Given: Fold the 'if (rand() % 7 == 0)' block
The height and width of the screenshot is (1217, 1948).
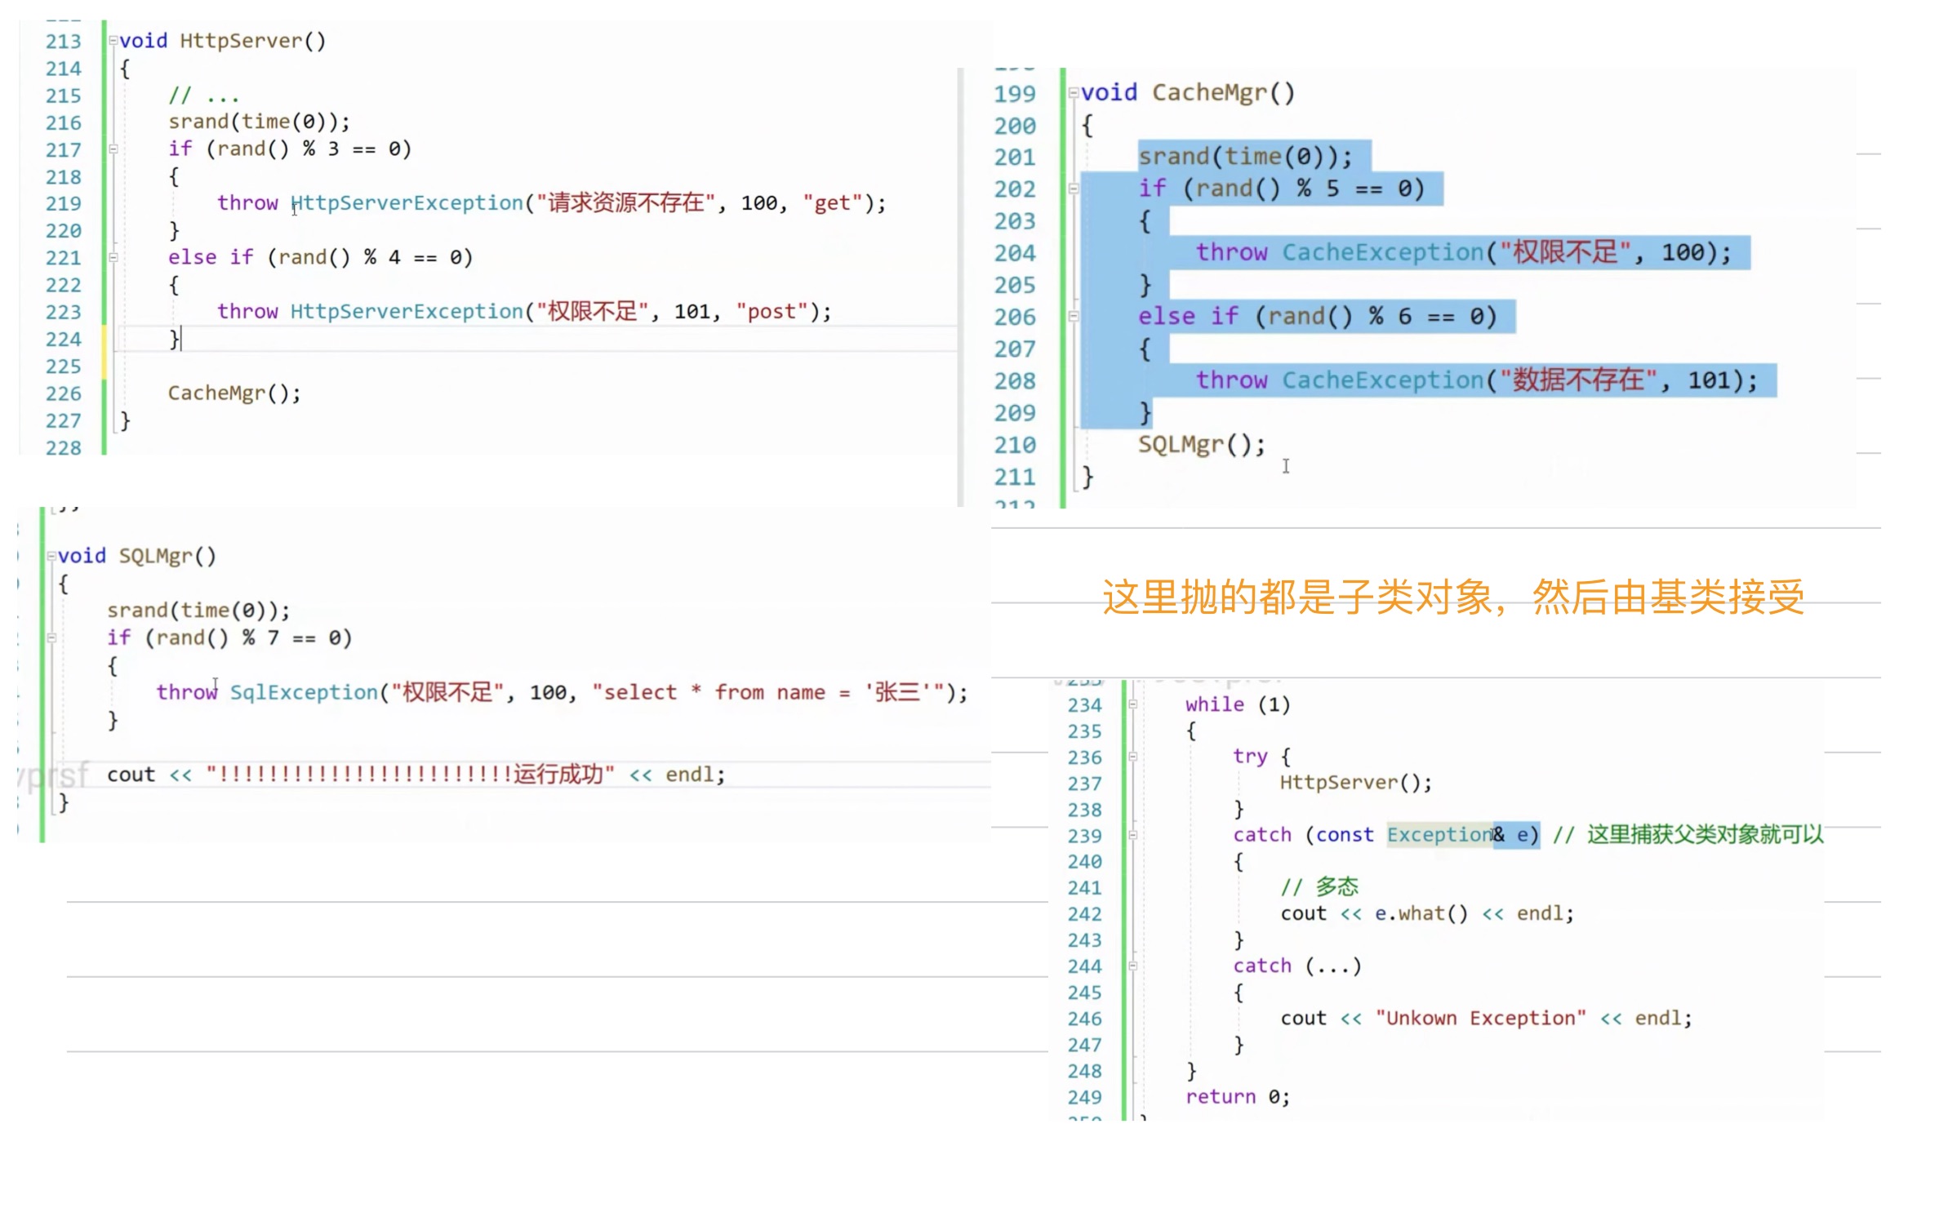Looking at the screenshot, I should [x=51, y=638].
